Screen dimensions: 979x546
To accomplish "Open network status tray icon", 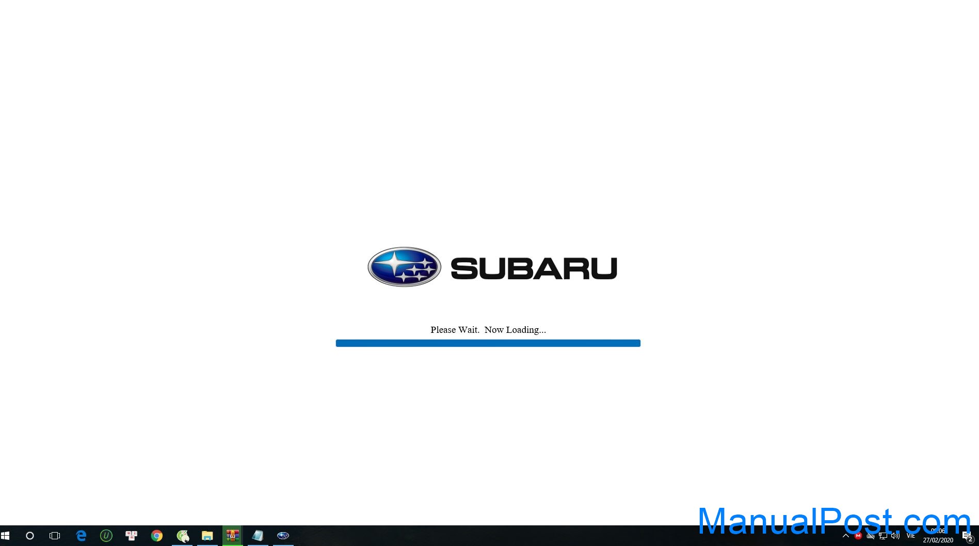I will 883,536.
